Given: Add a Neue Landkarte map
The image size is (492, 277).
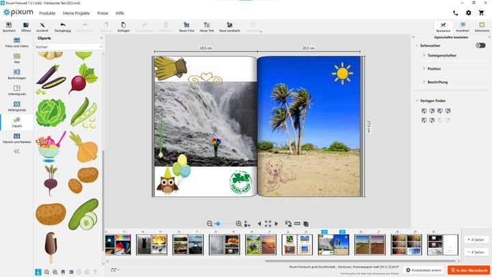Looking at the screenshot, I should tap(230, 27).
